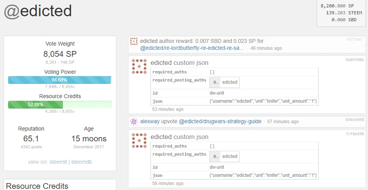
Task: Click the 58 minutes ago timestamp
Action: point(167,183)
